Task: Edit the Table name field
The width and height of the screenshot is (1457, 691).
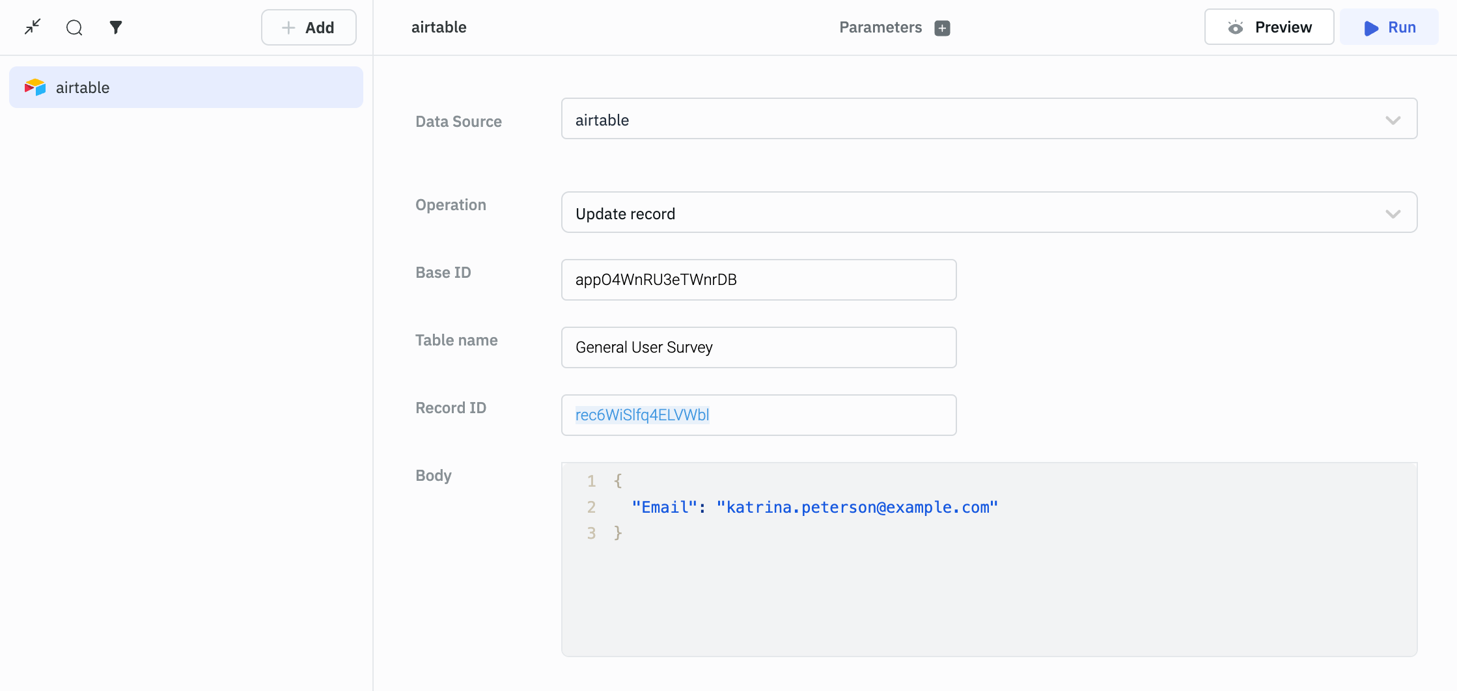Action: pyautogui.click(x=758, y=347)
